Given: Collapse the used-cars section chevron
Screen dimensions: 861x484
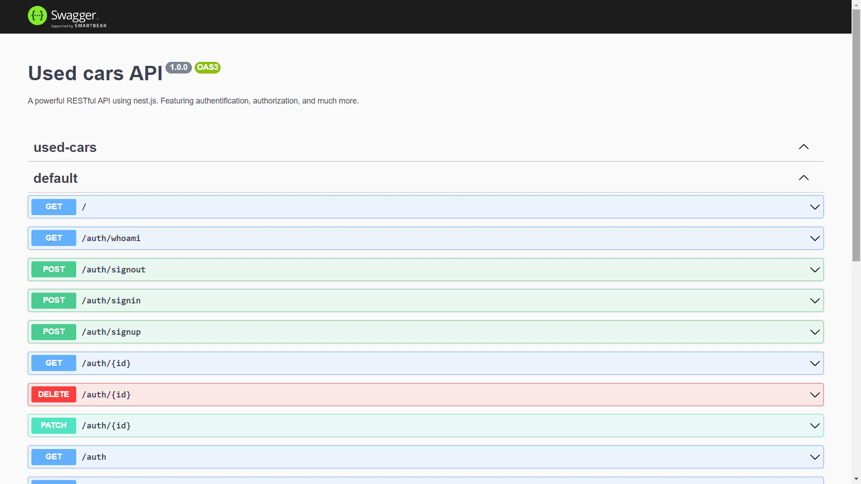Looking at the screenshot, I should pyautogui.click(x=804, y=147).
